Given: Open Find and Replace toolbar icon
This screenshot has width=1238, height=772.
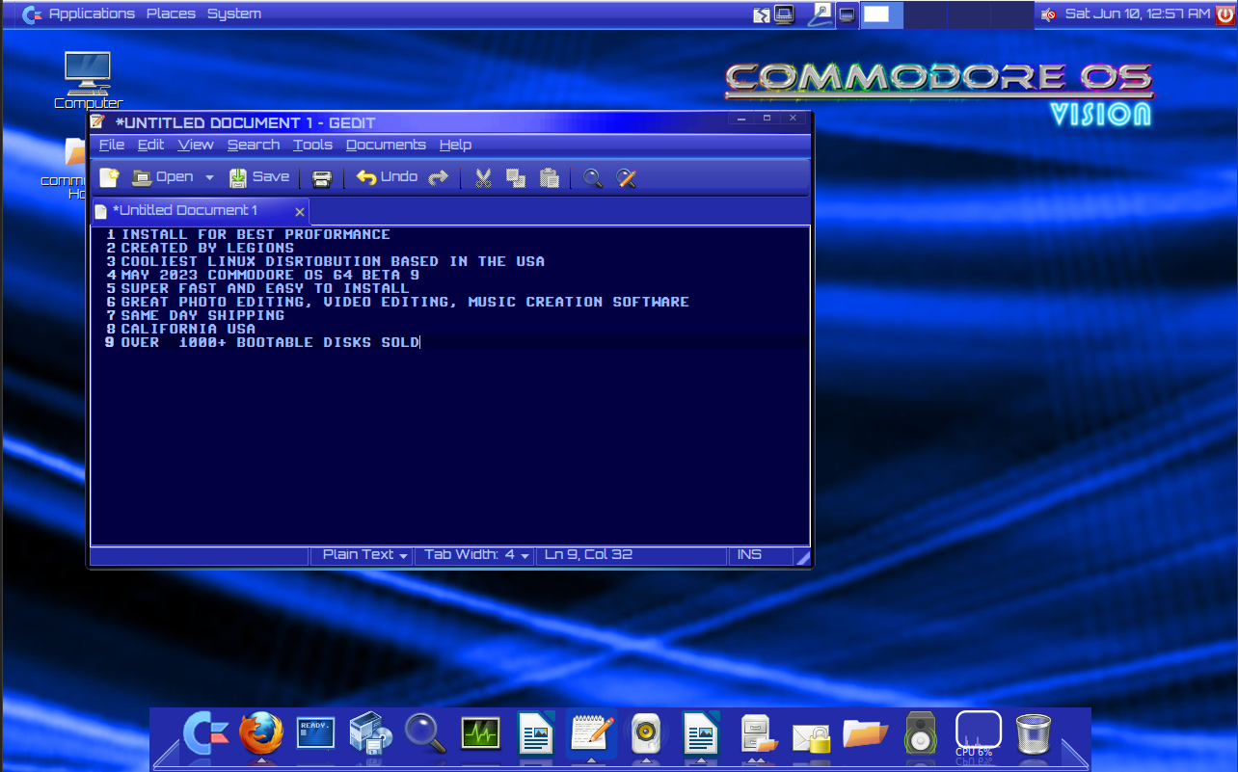Looking at the screenshot, I should tap(627, 178).
